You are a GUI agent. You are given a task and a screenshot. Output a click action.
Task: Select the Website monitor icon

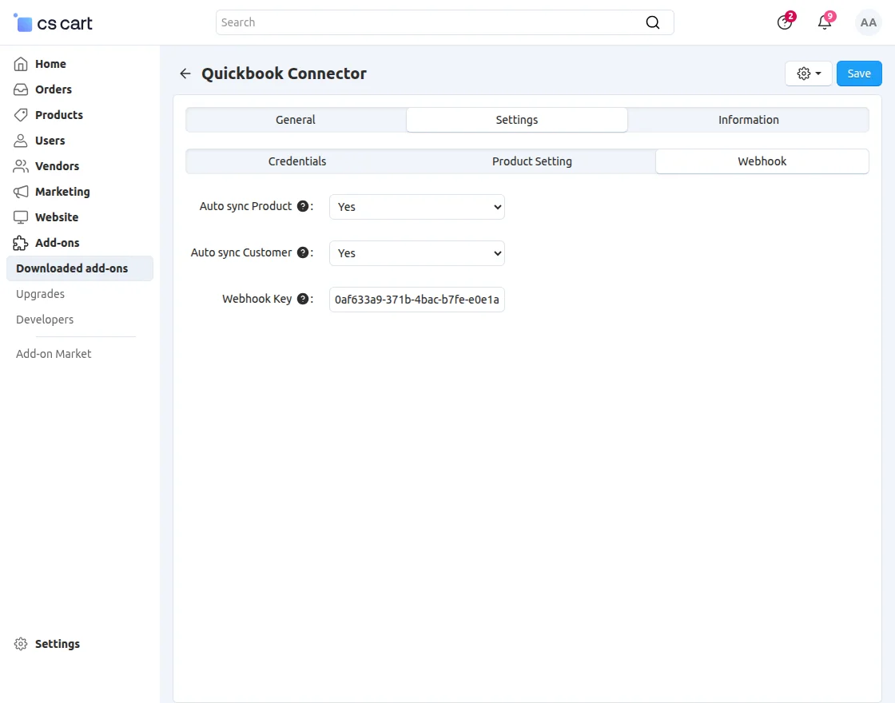(x=20, y=217)
